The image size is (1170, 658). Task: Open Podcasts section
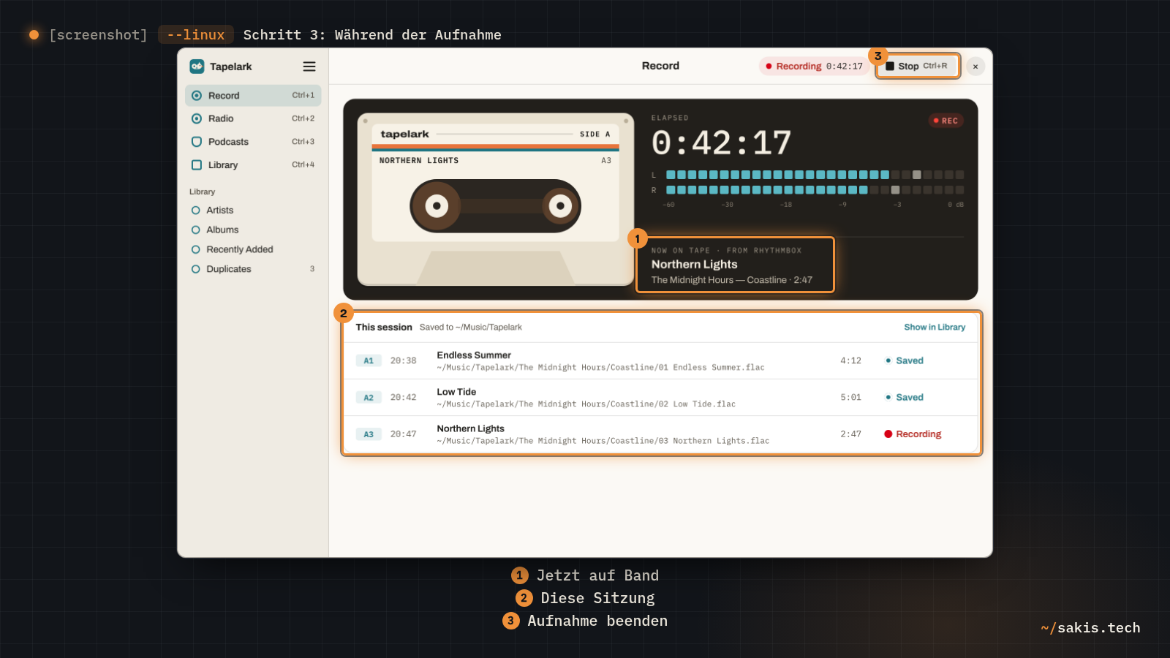point(253,142)
